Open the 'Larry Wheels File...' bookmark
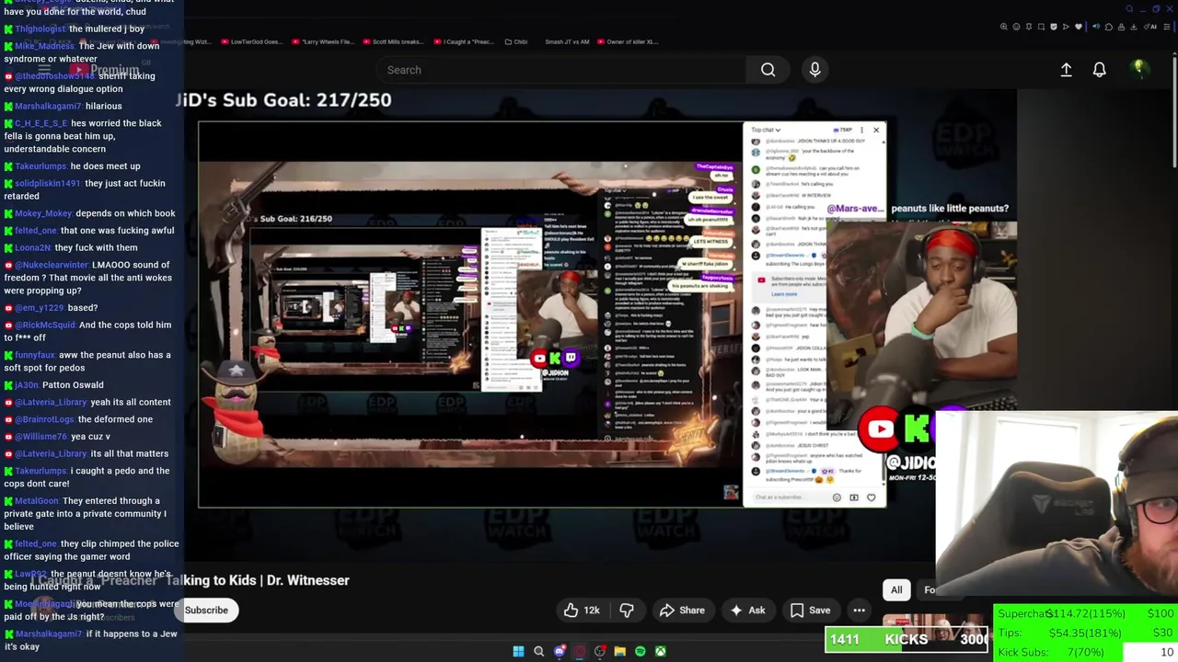 pos(322,41)
